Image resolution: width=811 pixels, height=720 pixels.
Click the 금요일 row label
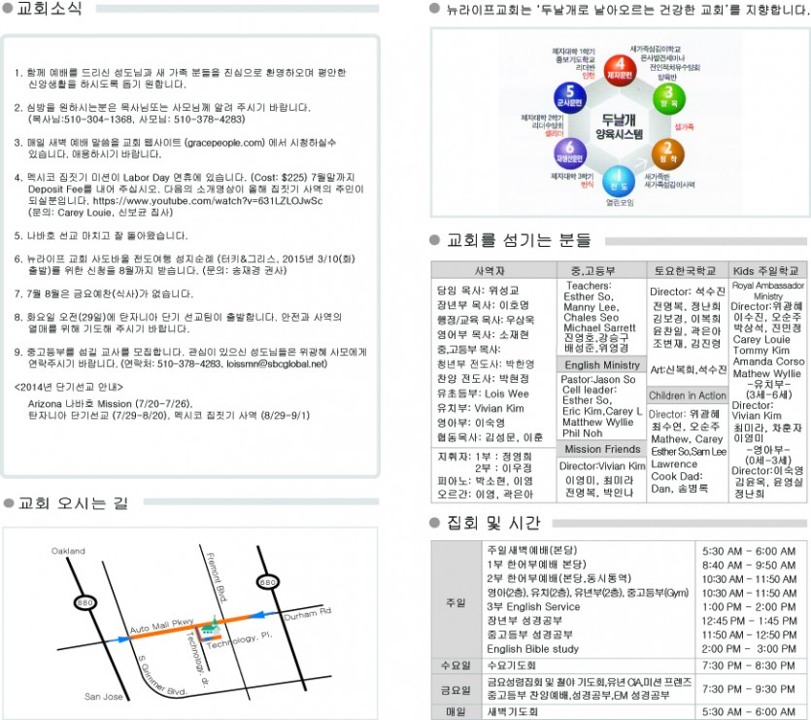click(x=456, y=689)
